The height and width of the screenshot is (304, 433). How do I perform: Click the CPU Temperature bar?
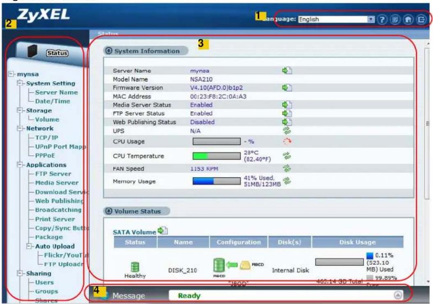point(216,156)
